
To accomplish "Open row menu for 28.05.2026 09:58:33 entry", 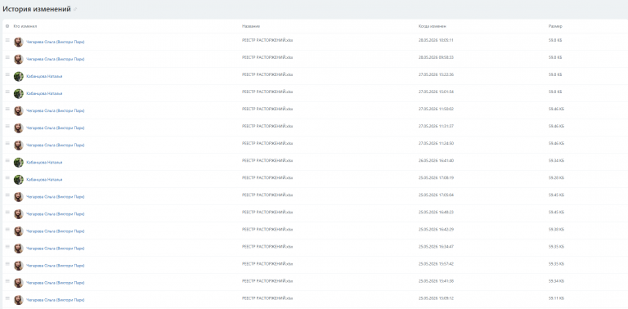I will pyautogui.click(x=7, y=58).
